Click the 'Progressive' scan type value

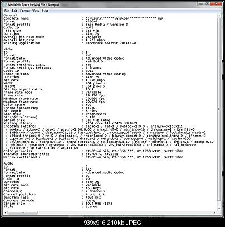click(x=96, y=114)
